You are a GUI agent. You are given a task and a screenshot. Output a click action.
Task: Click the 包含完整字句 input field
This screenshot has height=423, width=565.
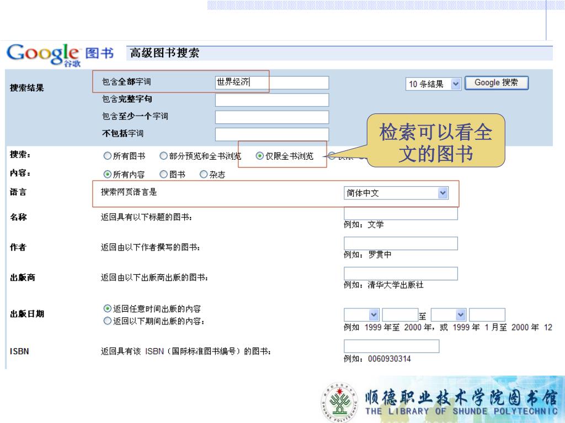coord(272,100)
